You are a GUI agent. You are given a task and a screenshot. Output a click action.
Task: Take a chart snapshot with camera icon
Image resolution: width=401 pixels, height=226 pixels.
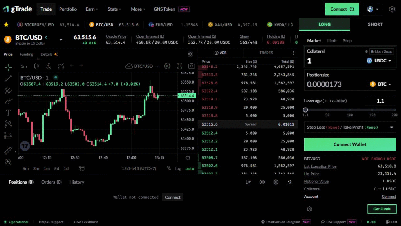pos(191,66)
